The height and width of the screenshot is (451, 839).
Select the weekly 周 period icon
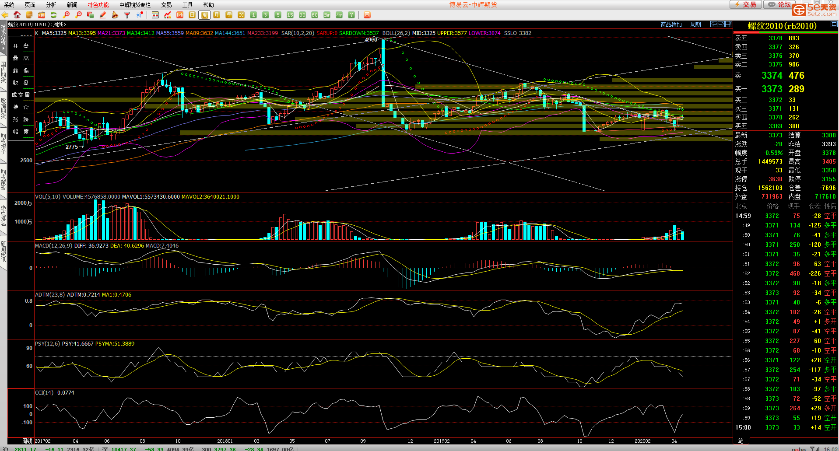tap(204, 15)
